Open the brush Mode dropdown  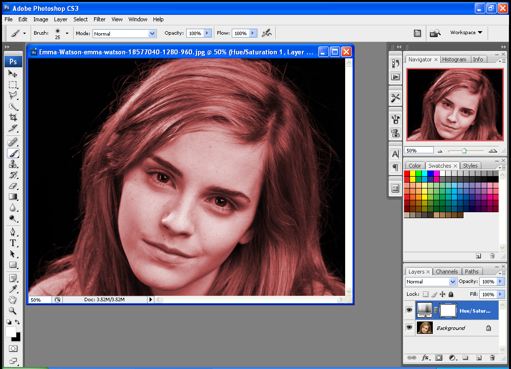click(124, 34)
